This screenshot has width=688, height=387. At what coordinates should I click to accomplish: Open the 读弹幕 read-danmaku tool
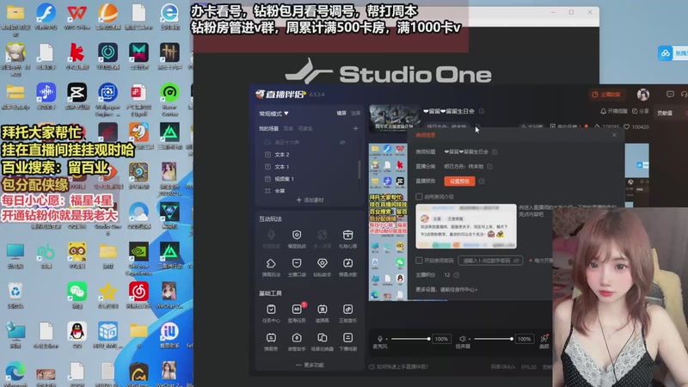coord(322,313)
